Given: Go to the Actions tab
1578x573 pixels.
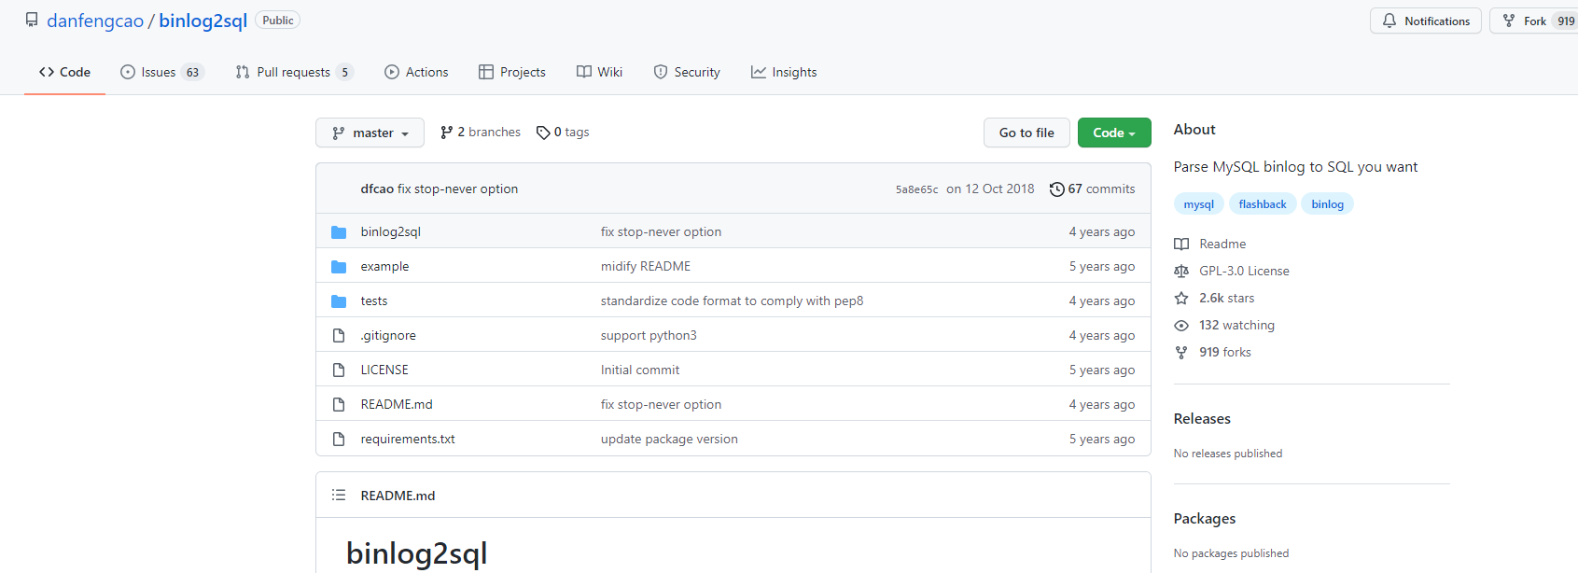Looking at the screenshot, I should [x=416, y=72].
